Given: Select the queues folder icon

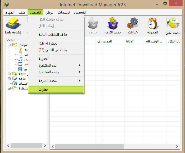Looking at the screenshot, I should (15, 88).
